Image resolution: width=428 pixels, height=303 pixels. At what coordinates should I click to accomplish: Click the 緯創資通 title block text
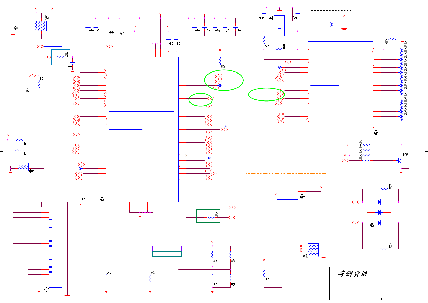pyautogui.click(x=353, y=274)
